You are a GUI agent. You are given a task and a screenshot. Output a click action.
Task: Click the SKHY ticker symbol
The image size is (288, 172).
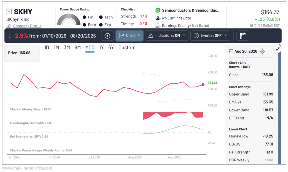(23, 12)
